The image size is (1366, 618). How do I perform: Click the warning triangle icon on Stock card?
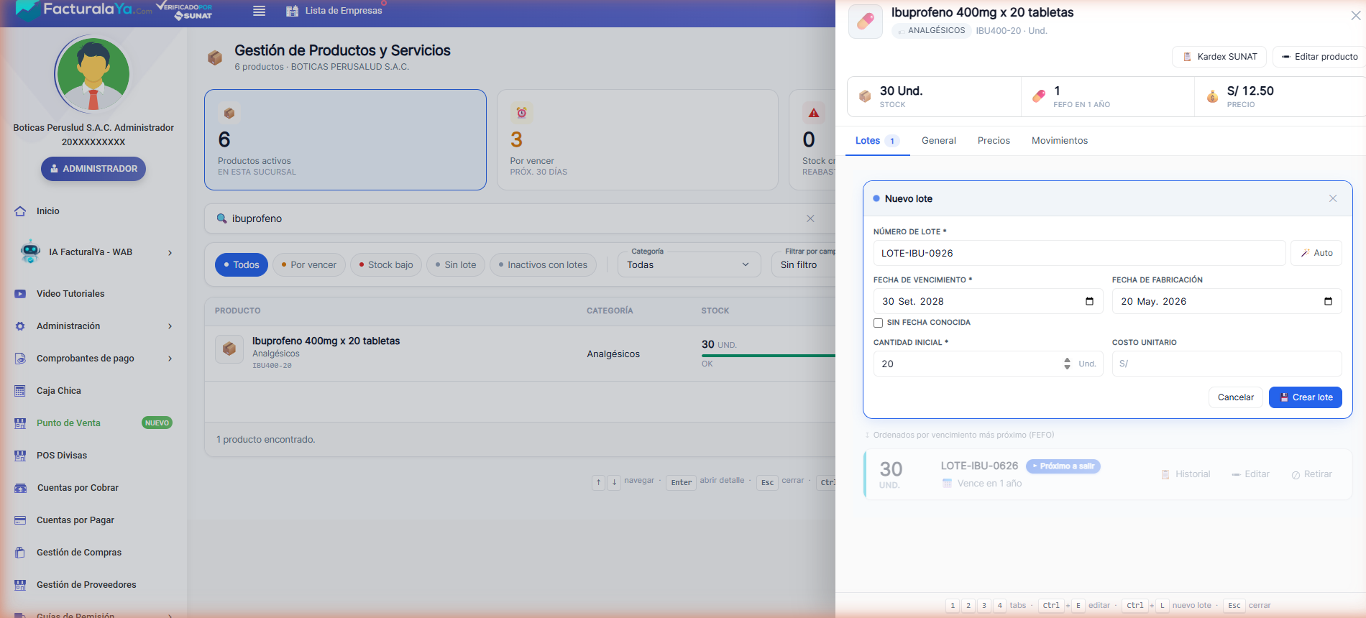click(x=814, y=113)
